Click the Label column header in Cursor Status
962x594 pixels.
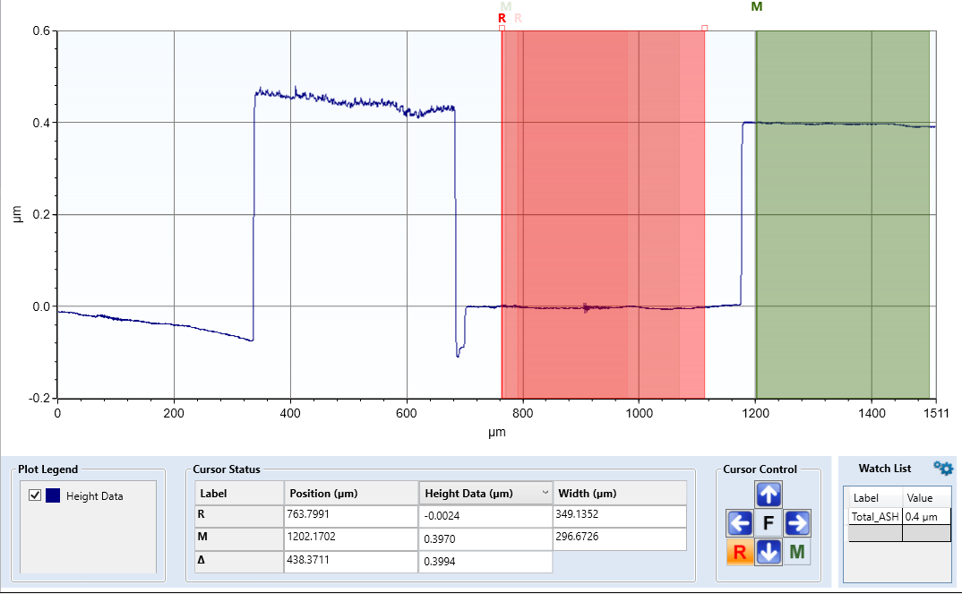click(239, 493)
